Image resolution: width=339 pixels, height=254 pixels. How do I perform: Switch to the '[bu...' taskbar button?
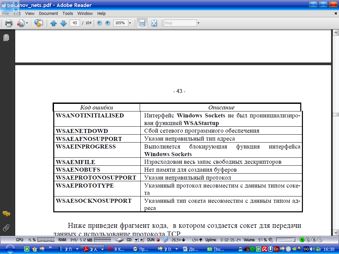point(216,249)
